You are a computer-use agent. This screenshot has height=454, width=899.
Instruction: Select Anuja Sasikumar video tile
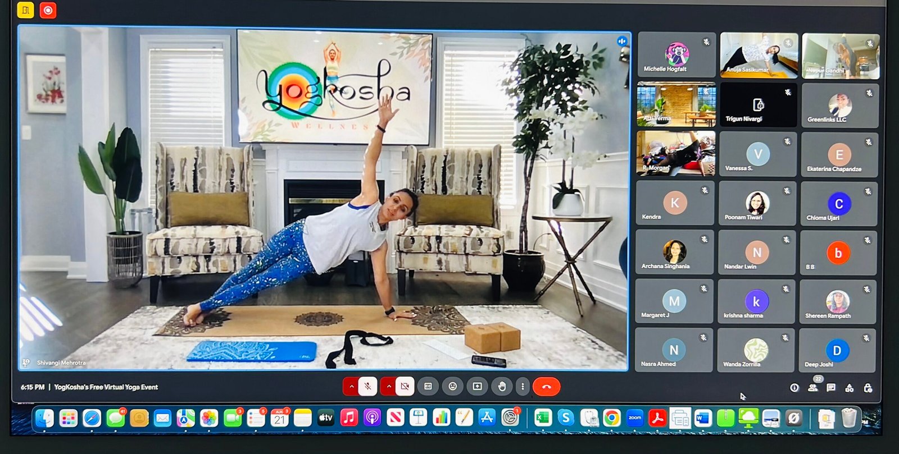tap(759, 55)
